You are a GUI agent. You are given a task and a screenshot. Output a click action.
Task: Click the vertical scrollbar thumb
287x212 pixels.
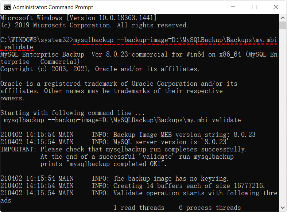point(283,25)
